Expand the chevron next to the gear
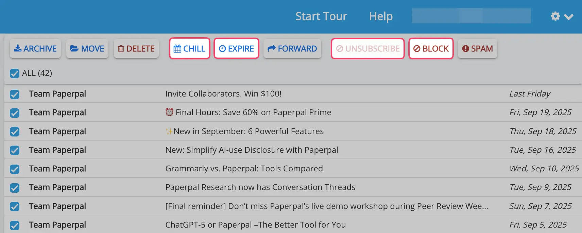The image size is (582, 233). (569, 17)
